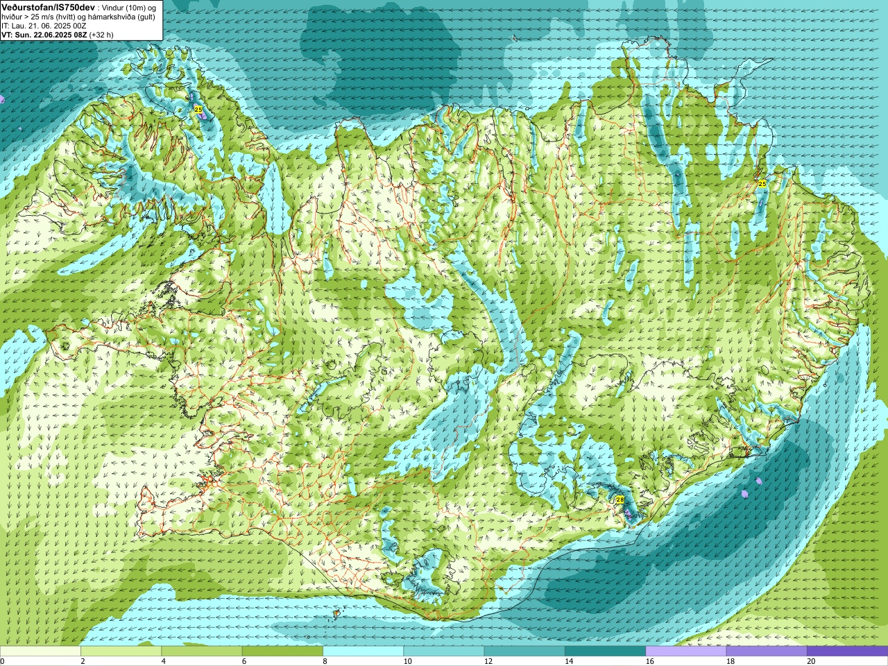The width and height of the screenshot is (888, 666).
Task: Click the legend value '12'
Action: point(488,661)
